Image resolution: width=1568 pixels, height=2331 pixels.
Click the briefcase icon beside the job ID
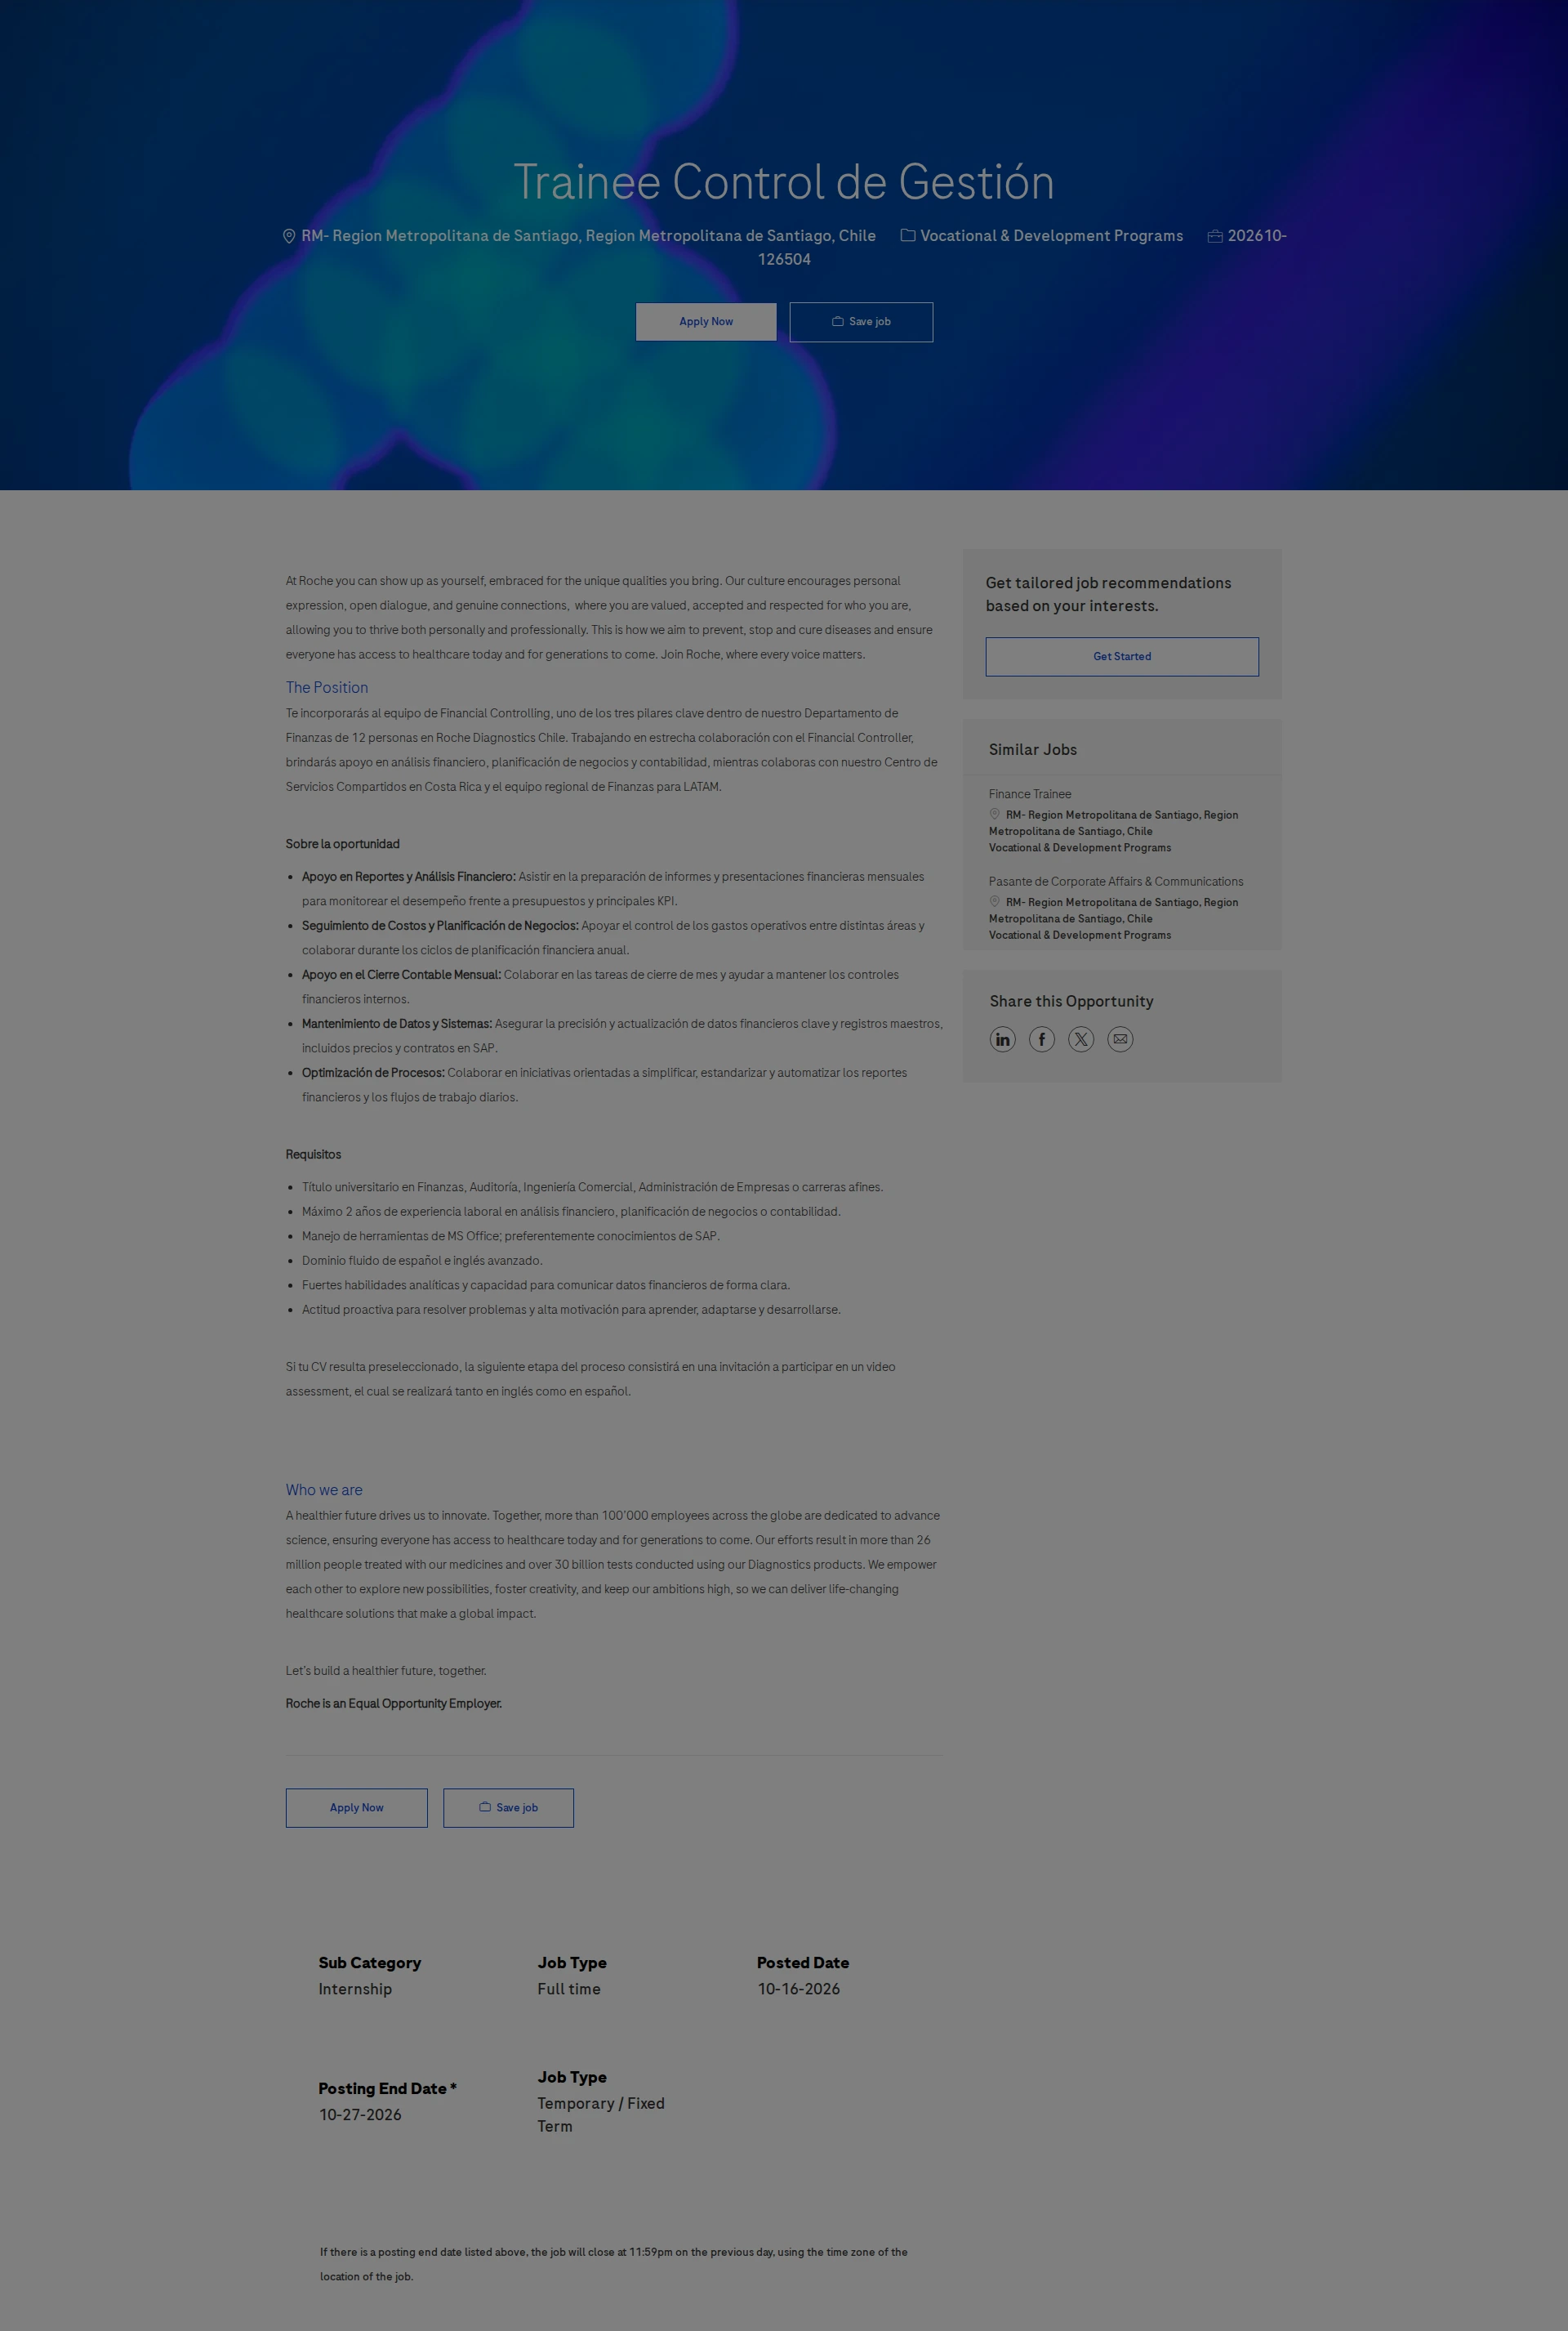pos(1215,236)
